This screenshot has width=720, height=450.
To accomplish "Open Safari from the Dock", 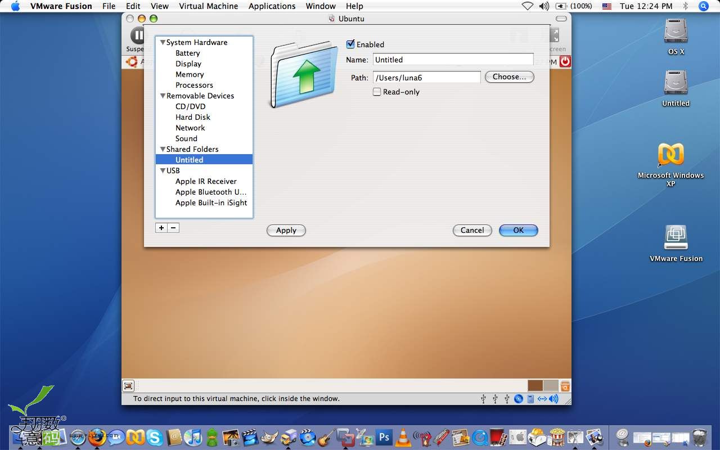I will coord(78,438).
